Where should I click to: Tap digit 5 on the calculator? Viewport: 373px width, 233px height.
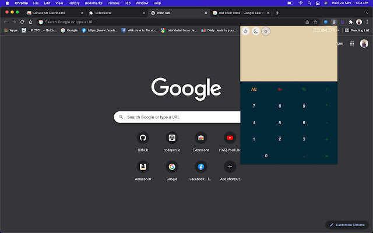280,122
